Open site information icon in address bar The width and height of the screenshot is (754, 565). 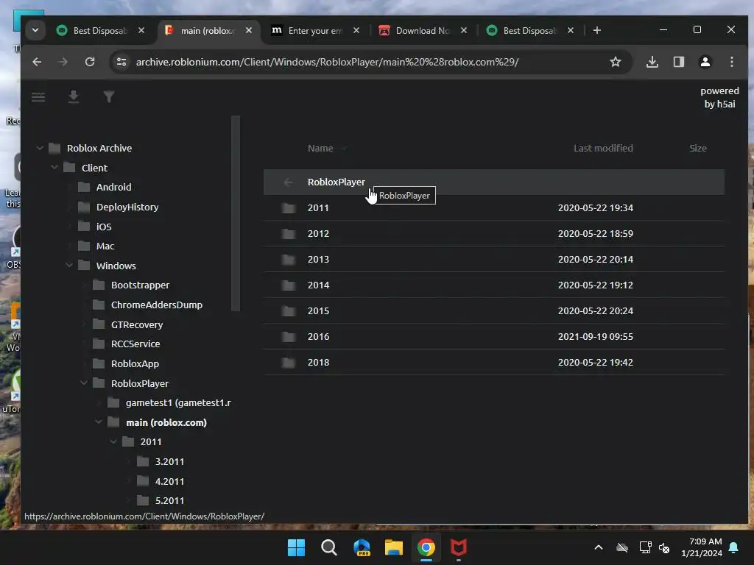pos(121,62)
